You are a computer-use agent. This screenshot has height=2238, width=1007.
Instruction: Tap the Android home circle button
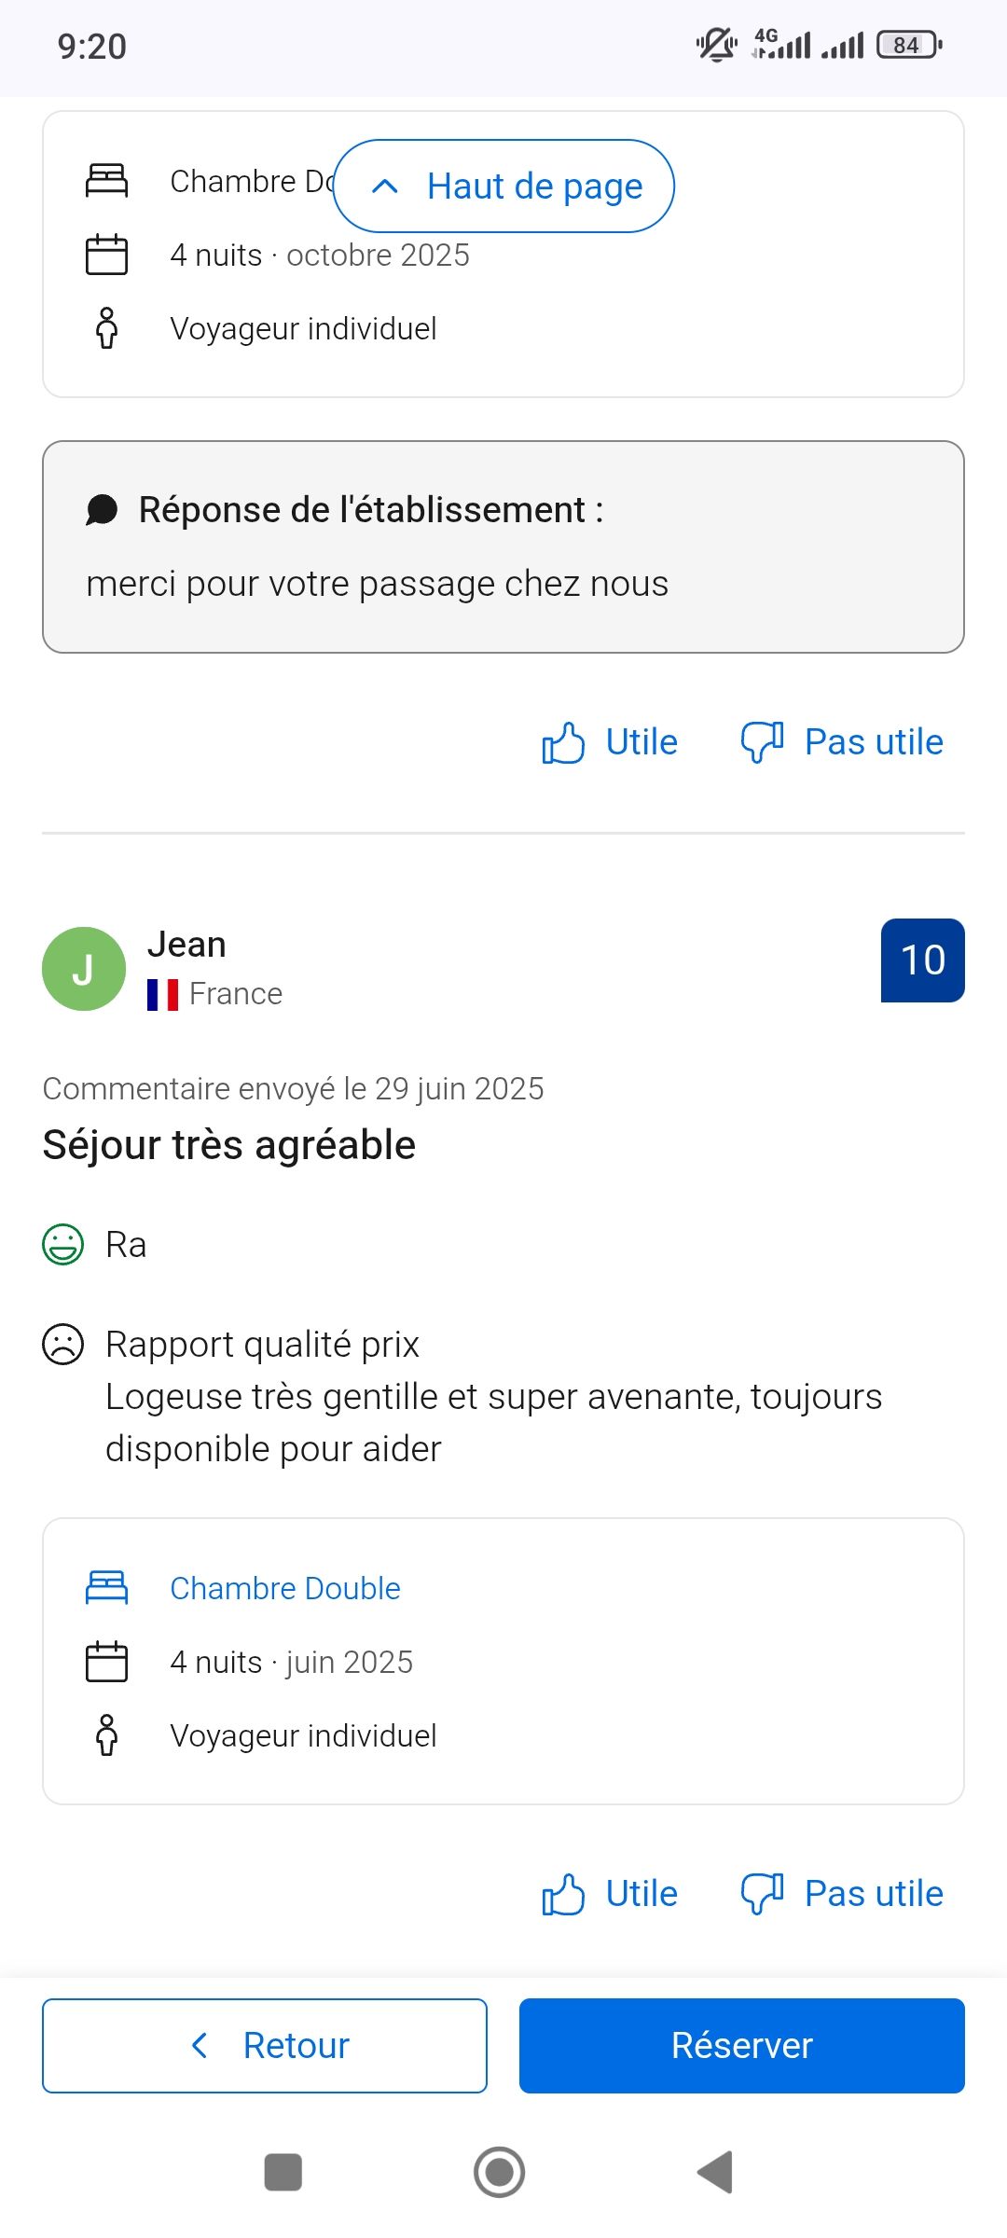point(500,2172)
